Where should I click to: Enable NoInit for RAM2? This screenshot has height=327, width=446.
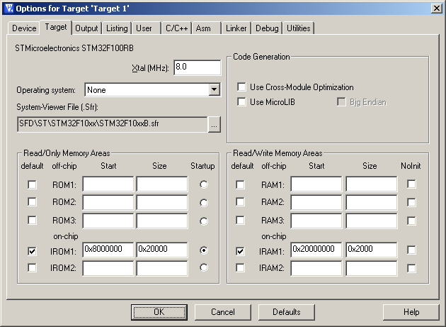411,202
